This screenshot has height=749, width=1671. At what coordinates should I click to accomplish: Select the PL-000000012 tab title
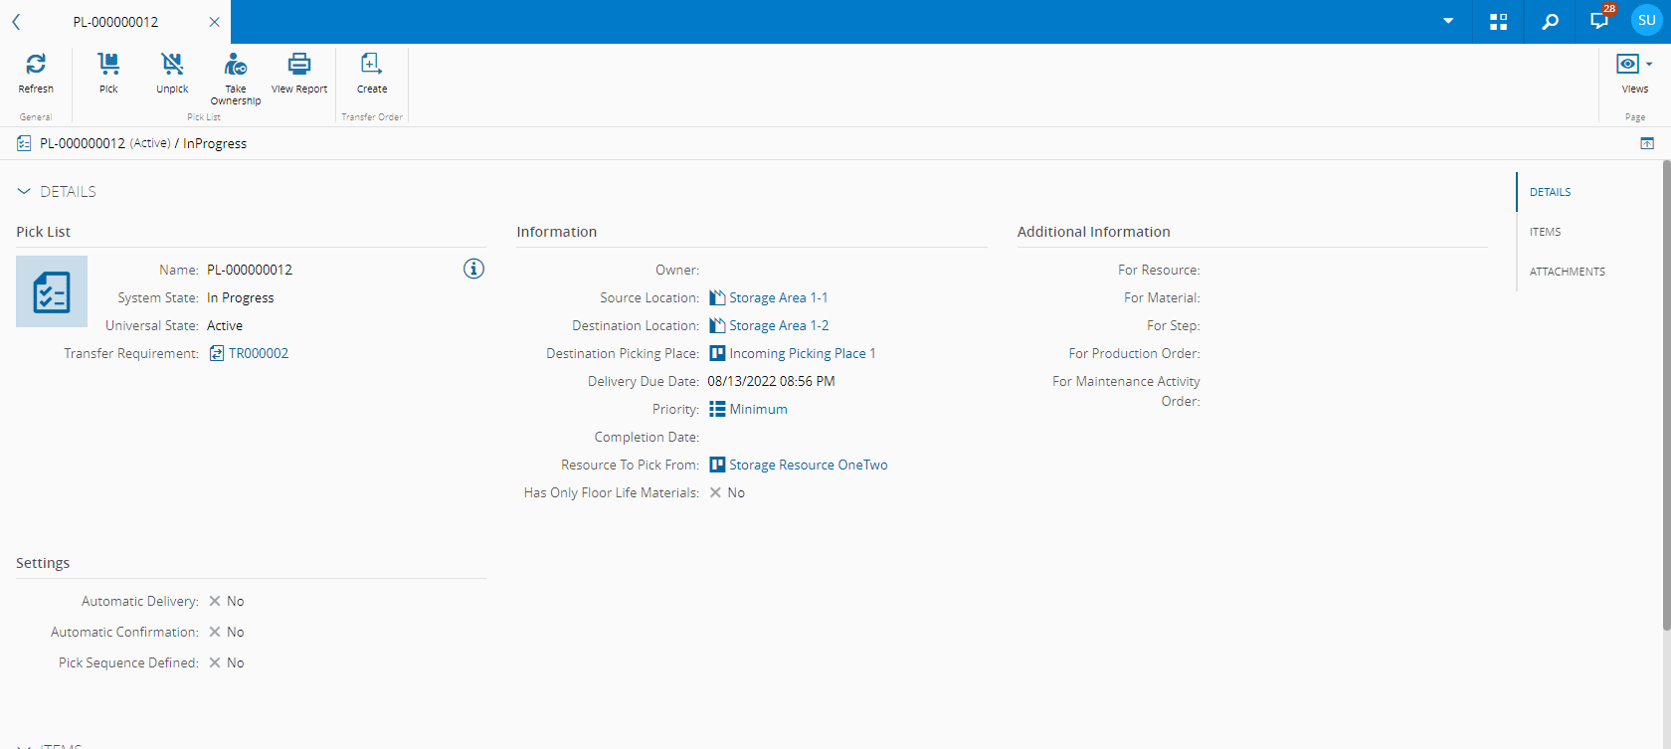(x=115, y=22)
